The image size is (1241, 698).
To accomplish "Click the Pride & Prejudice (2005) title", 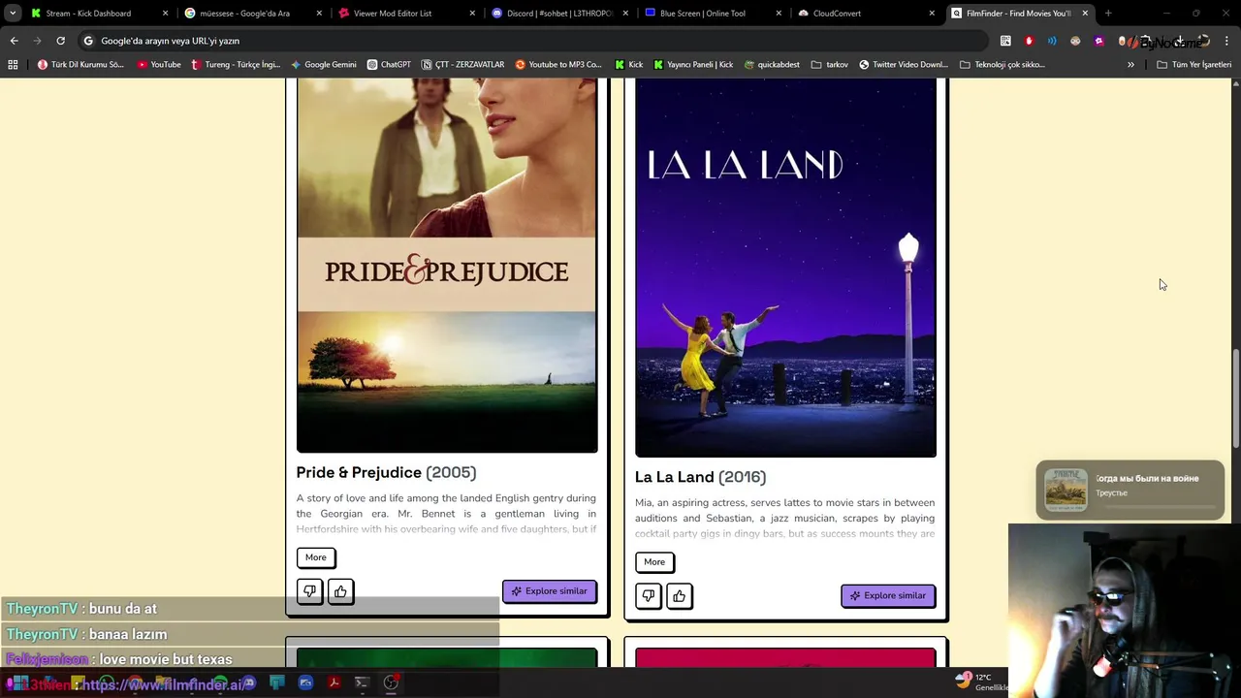I will point(386,472).
